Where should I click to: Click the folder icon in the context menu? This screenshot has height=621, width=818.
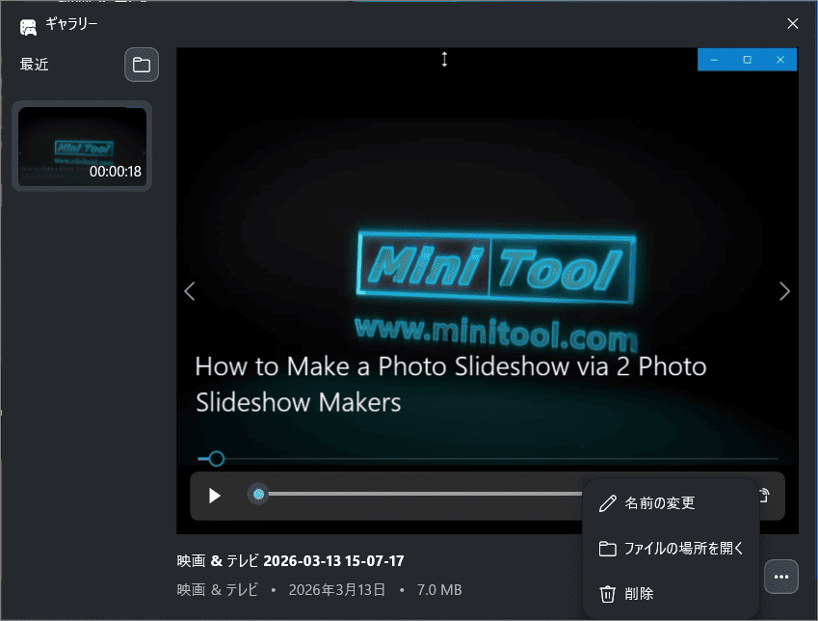[607, 549]
